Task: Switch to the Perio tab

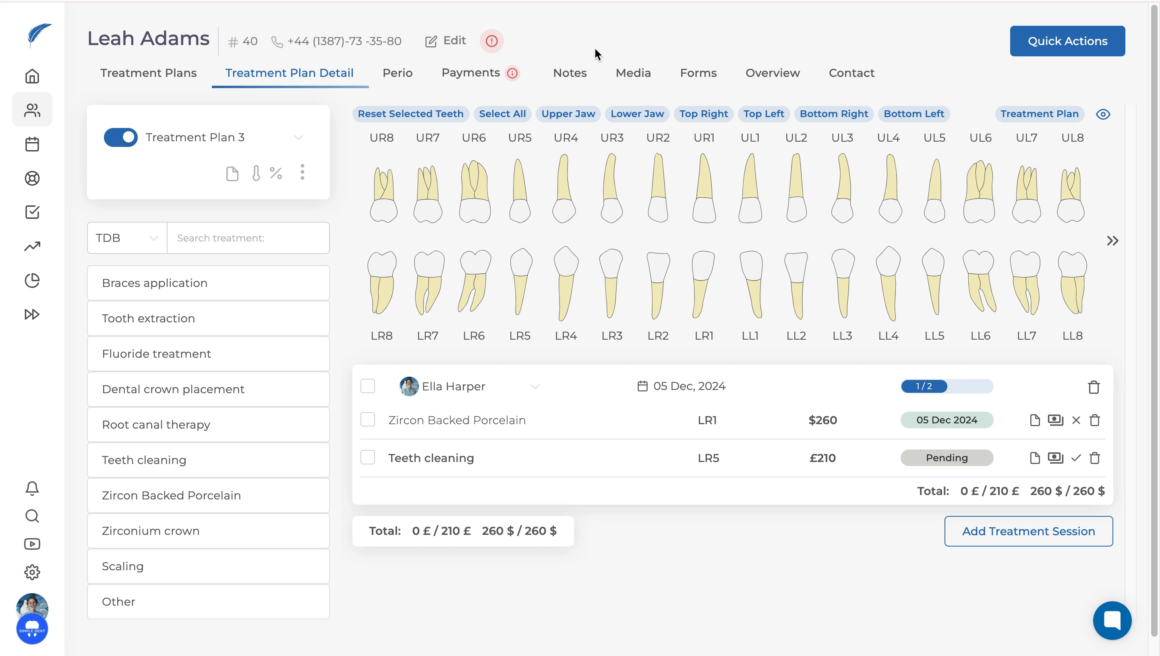Action: 397,73
